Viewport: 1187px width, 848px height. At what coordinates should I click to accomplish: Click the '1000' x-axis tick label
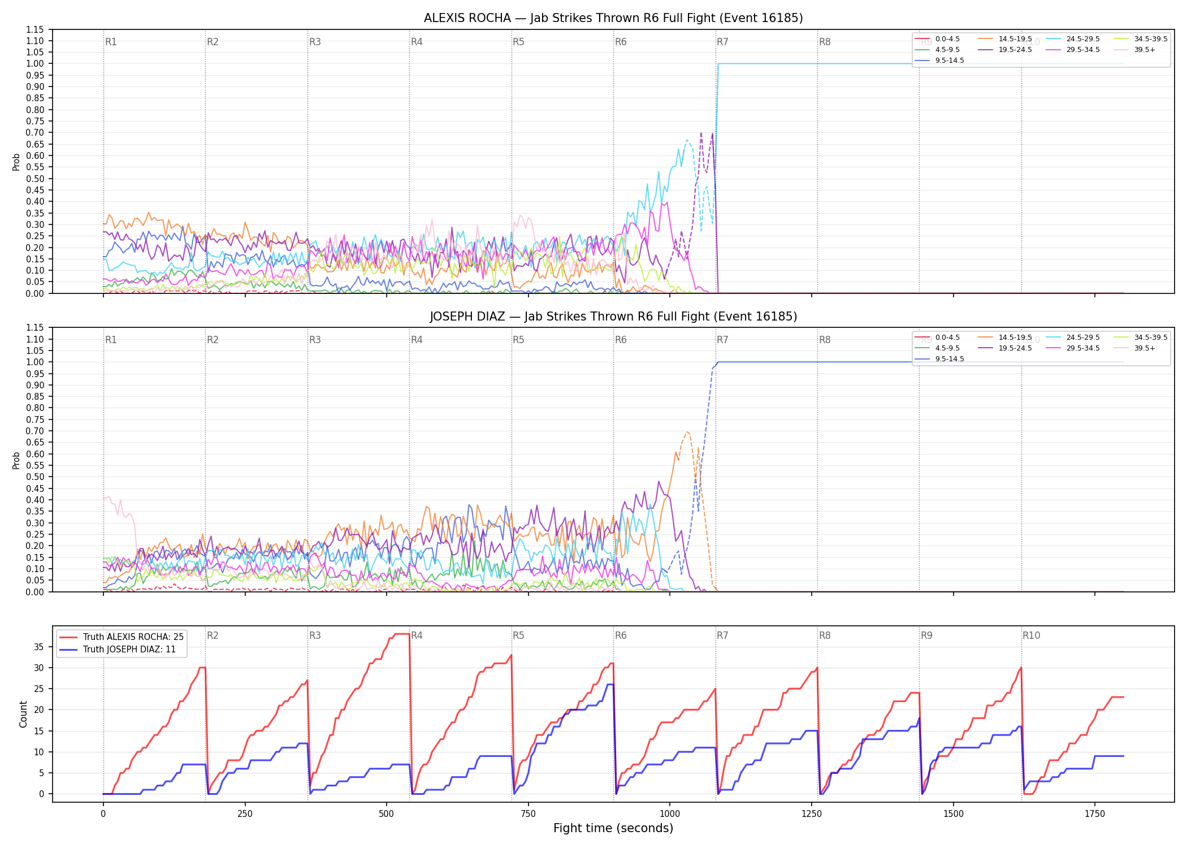[x=670, y=814]
